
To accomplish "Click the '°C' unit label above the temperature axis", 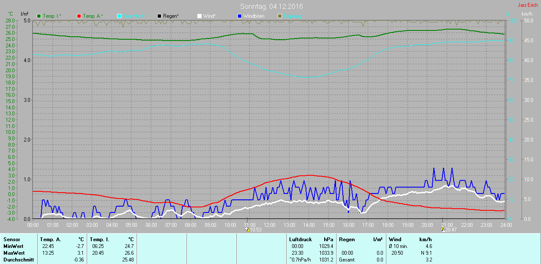I will 11,14.
